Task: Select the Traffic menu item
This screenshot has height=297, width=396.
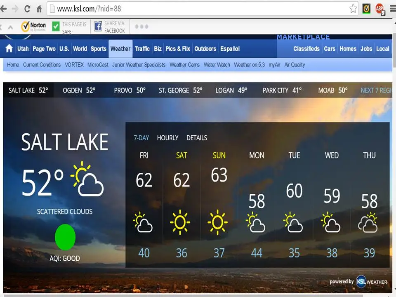Action: 142,49
